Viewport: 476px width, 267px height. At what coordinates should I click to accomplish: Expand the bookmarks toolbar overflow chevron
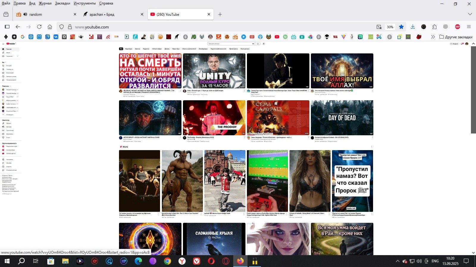(x=433, y=37)
